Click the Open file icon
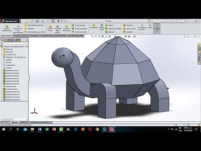This screenshot has height=151, width=201. click(32, 21)
